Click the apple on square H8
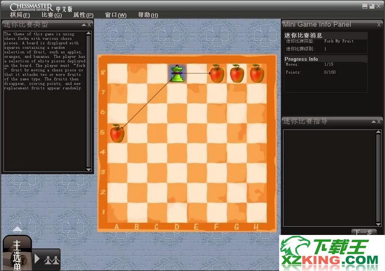This screenshot has width=385, height=271. point(257,74)
